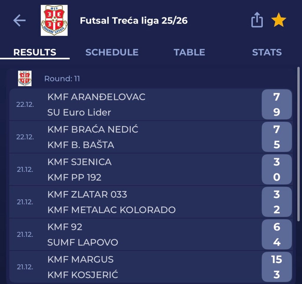The image size is (302, 284).
Task: Switch to the Stats tab
Action: coord(267,52)
